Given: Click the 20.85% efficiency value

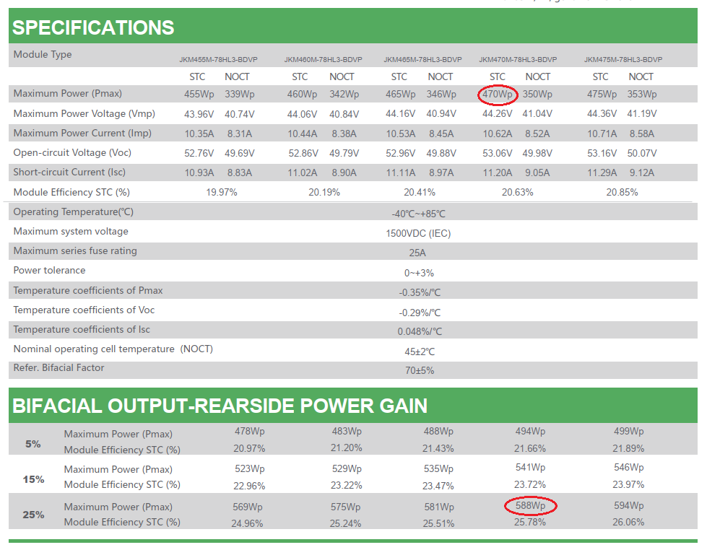Looking at the screenshot, I should click(x=623, y=193).
